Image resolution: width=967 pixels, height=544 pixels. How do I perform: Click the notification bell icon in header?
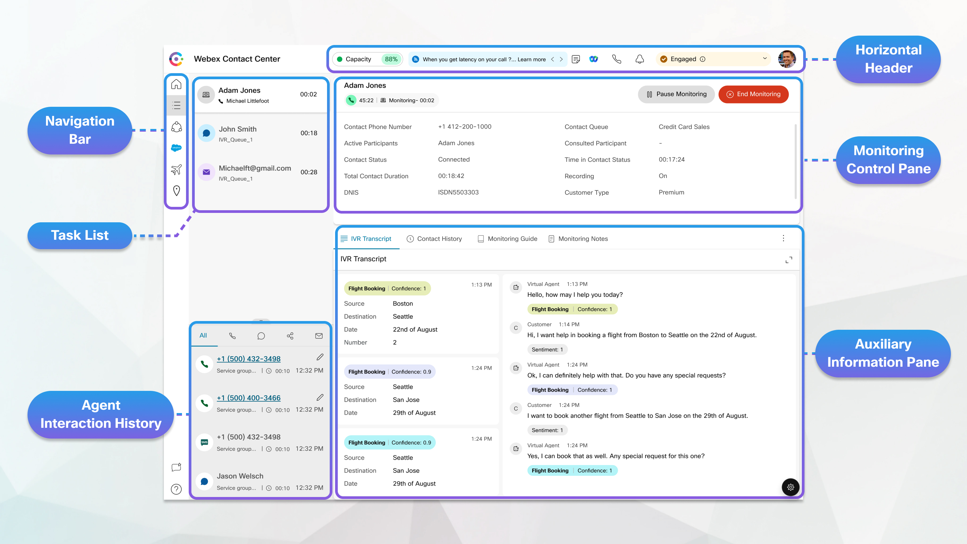[637, 58]
